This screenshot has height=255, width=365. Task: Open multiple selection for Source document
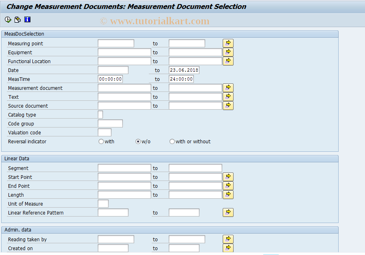pos(228,105)
